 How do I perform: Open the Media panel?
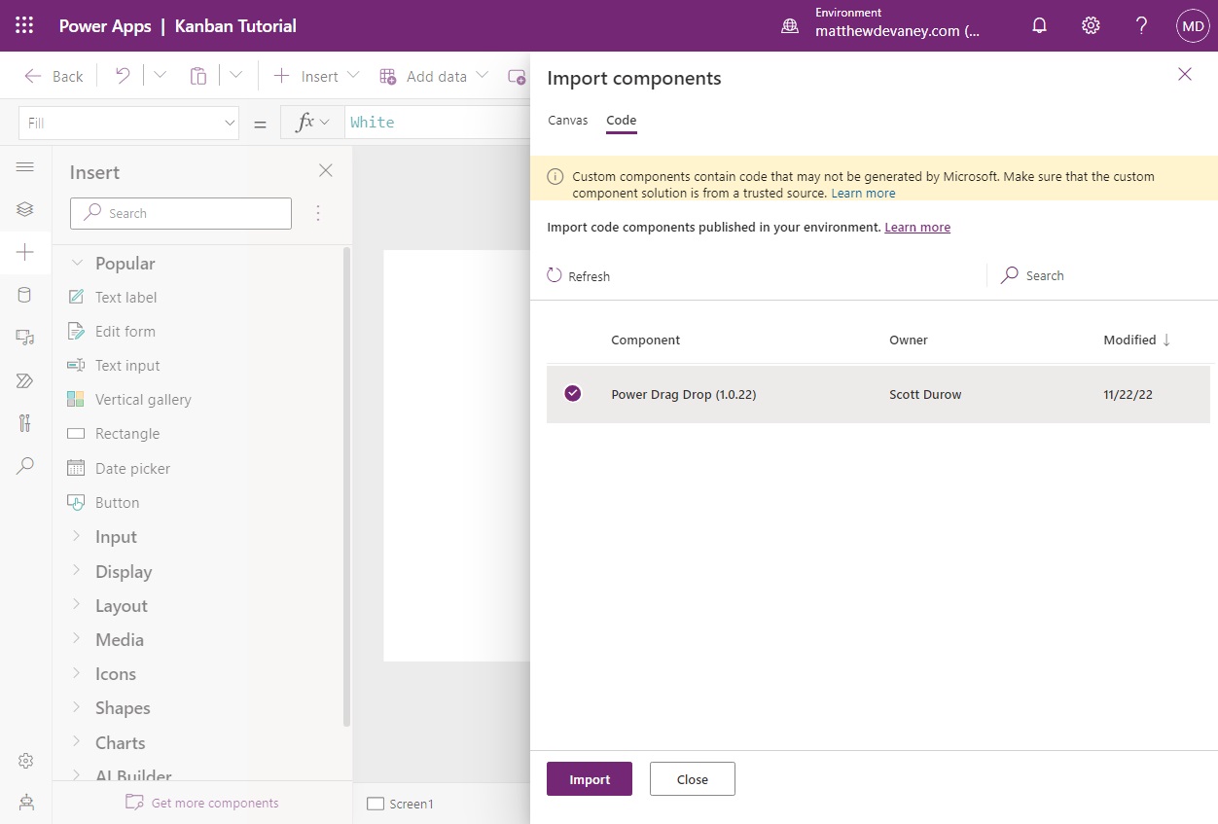[x=25, y=337]
